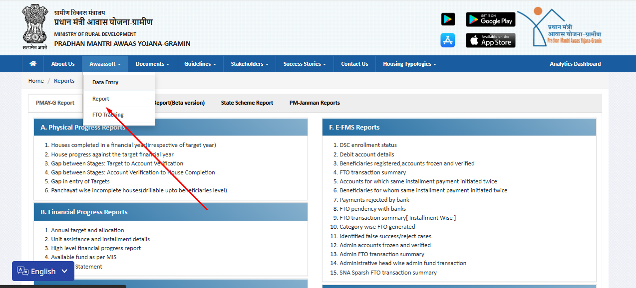Switch to PM-Janman Reports tab

315,103
